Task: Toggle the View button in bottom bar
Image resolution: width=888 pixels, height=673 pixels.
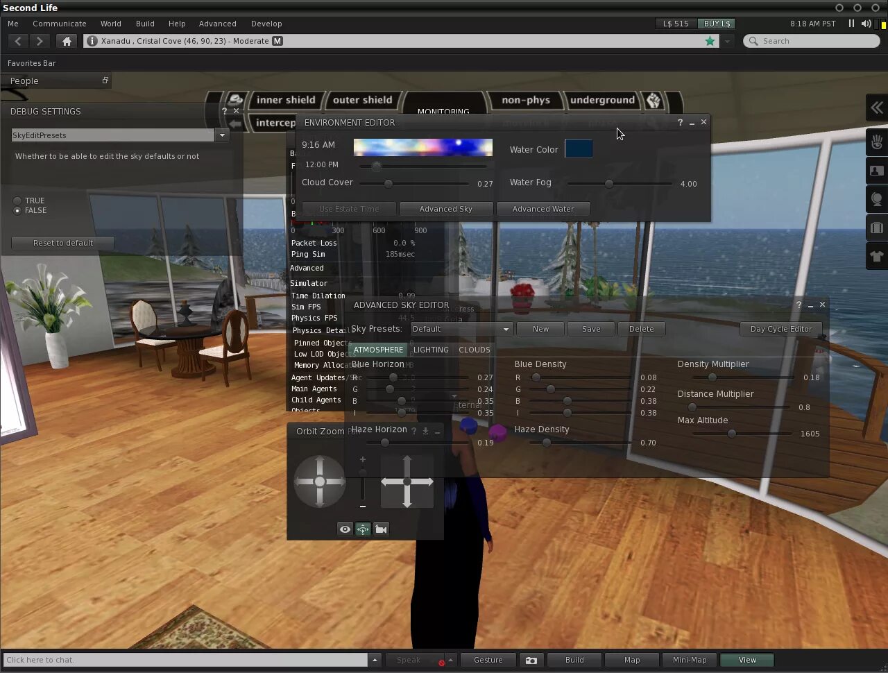Action: click(x=747, y=660)
